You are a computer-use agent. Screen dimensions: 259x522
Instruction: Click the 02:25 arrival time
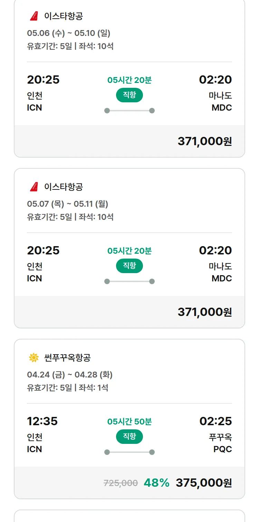point(215,421)
